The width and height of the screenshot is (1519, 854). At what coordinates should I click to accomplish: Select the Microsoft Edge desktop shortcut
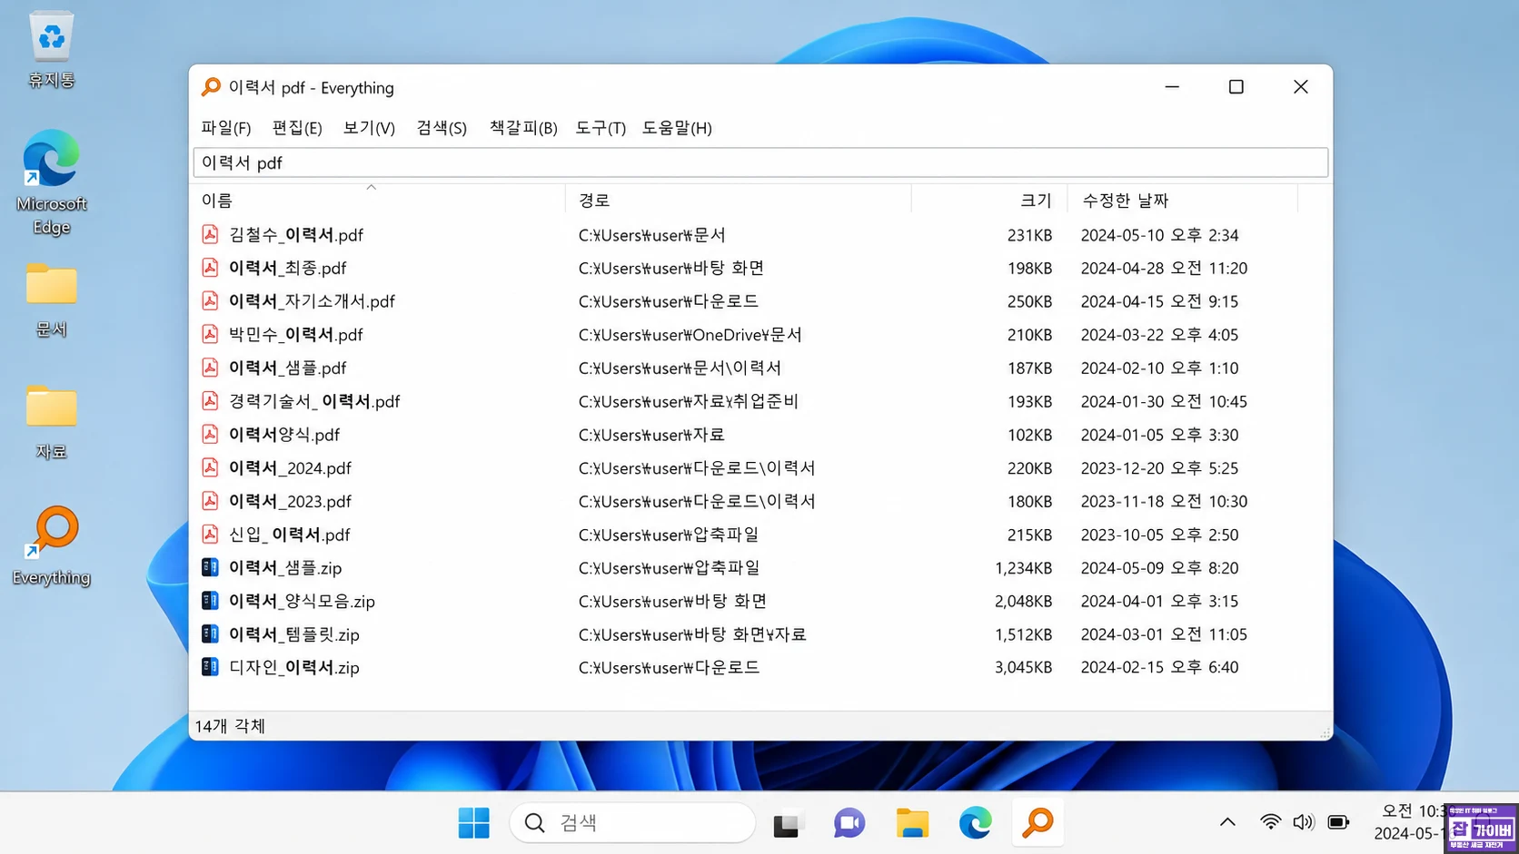(x=51, y=182)
